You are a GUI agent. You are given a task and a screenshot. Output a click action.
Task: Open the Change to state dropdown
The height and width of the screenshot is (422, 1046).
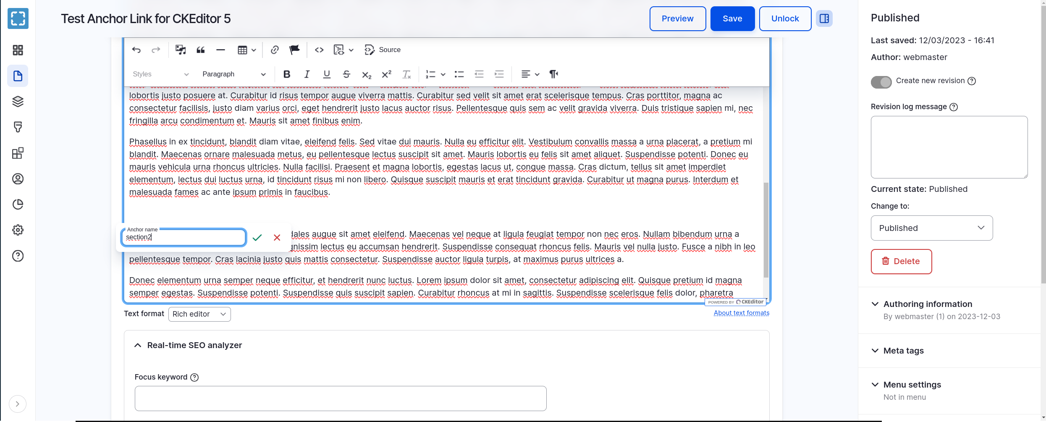[931, 228]
